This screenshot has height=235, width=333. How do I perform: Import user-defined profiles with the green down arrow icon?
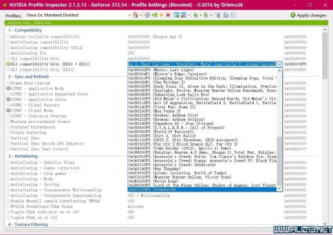click(205, 15)
